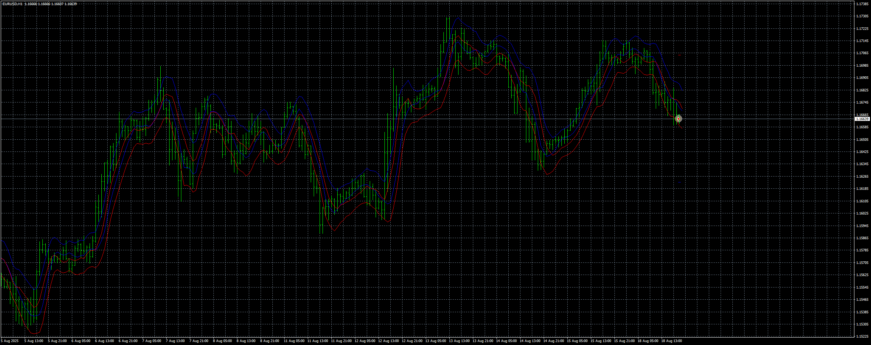Click the '12 Aug 21:00' time label

412,341
